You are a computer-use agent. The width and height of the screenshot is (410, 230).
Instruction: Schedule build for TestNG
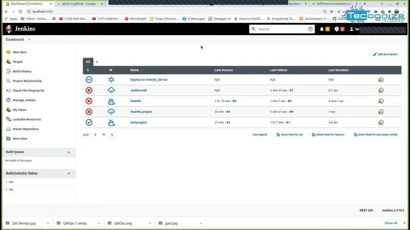[381, 101]
